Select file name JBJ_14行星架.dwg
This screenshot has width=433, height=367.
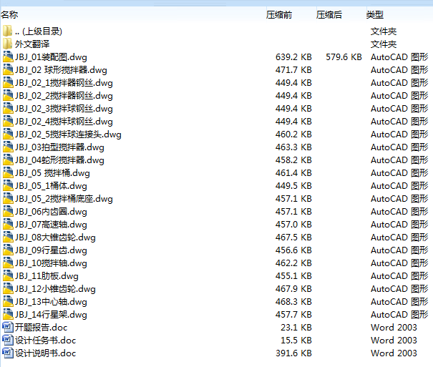coord(51,315)
